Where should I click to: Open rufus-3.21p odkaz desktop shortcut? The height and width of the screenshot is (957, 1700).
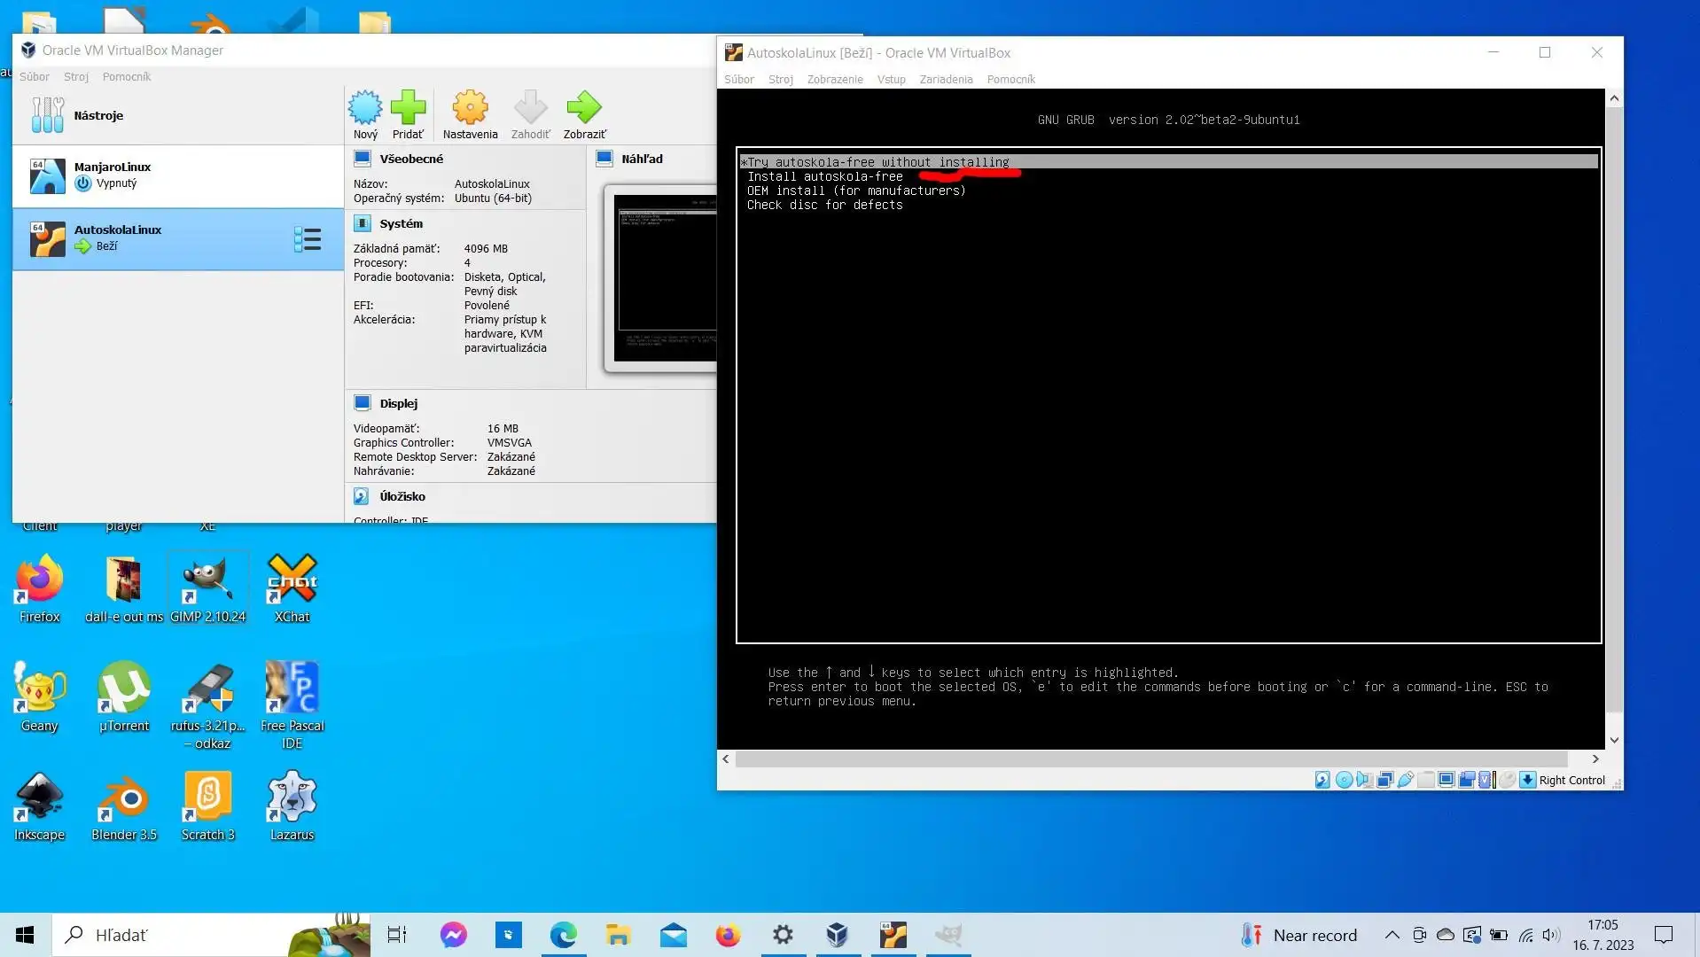click(x=207, y=705)
